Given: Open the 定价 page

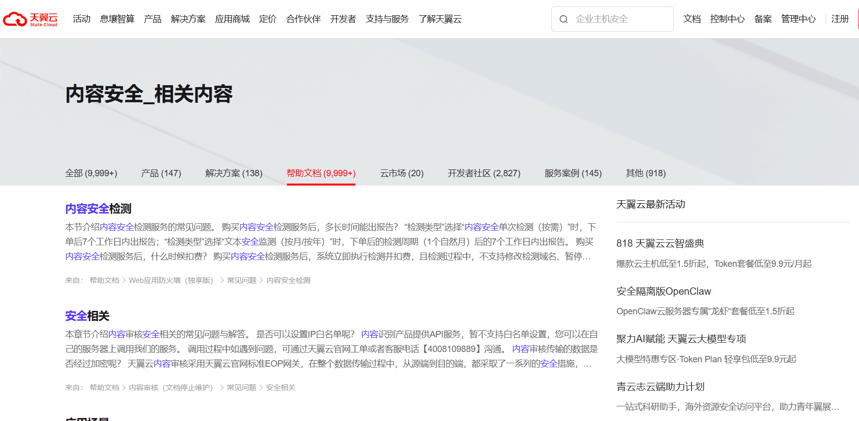Looking at the screenshot, I should [x=268, y=19].
